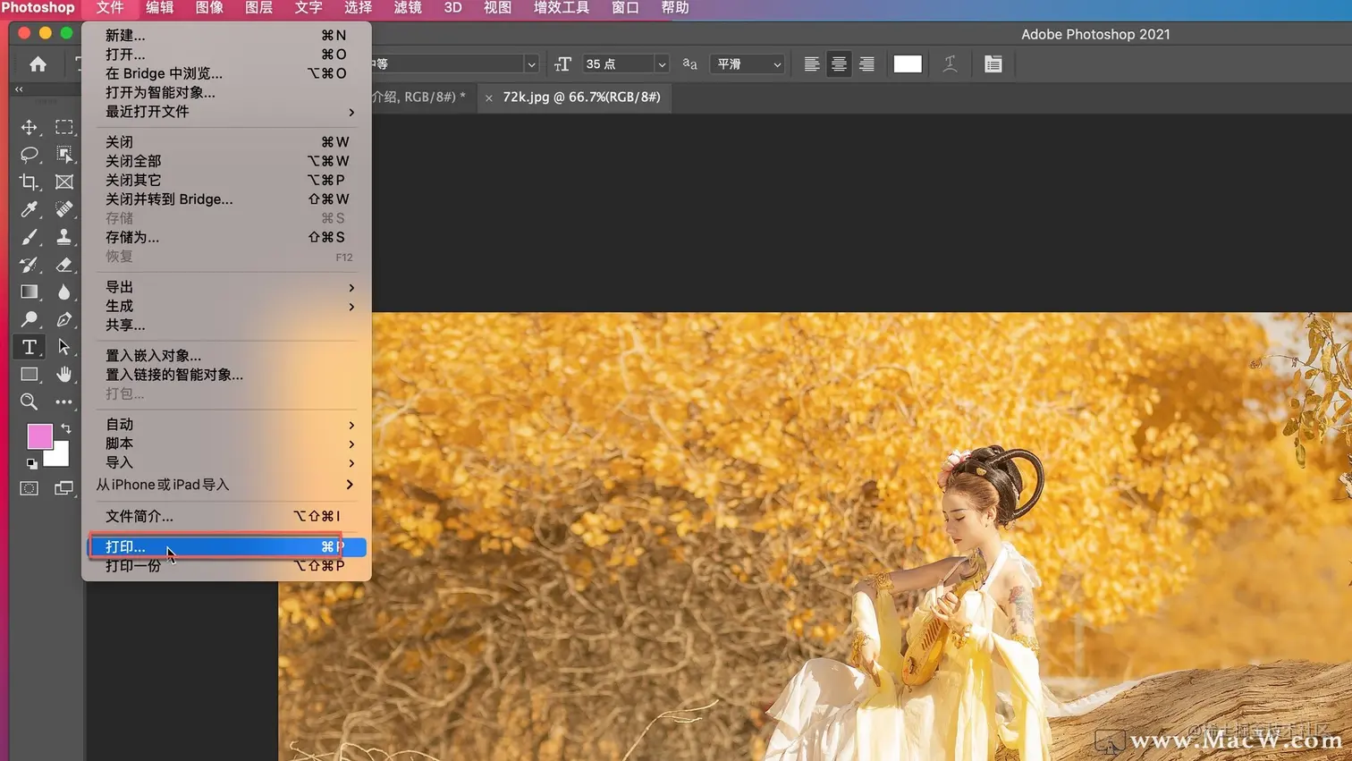
Task: Open font size 35 点 dropdown
Action: coord(662,64)
